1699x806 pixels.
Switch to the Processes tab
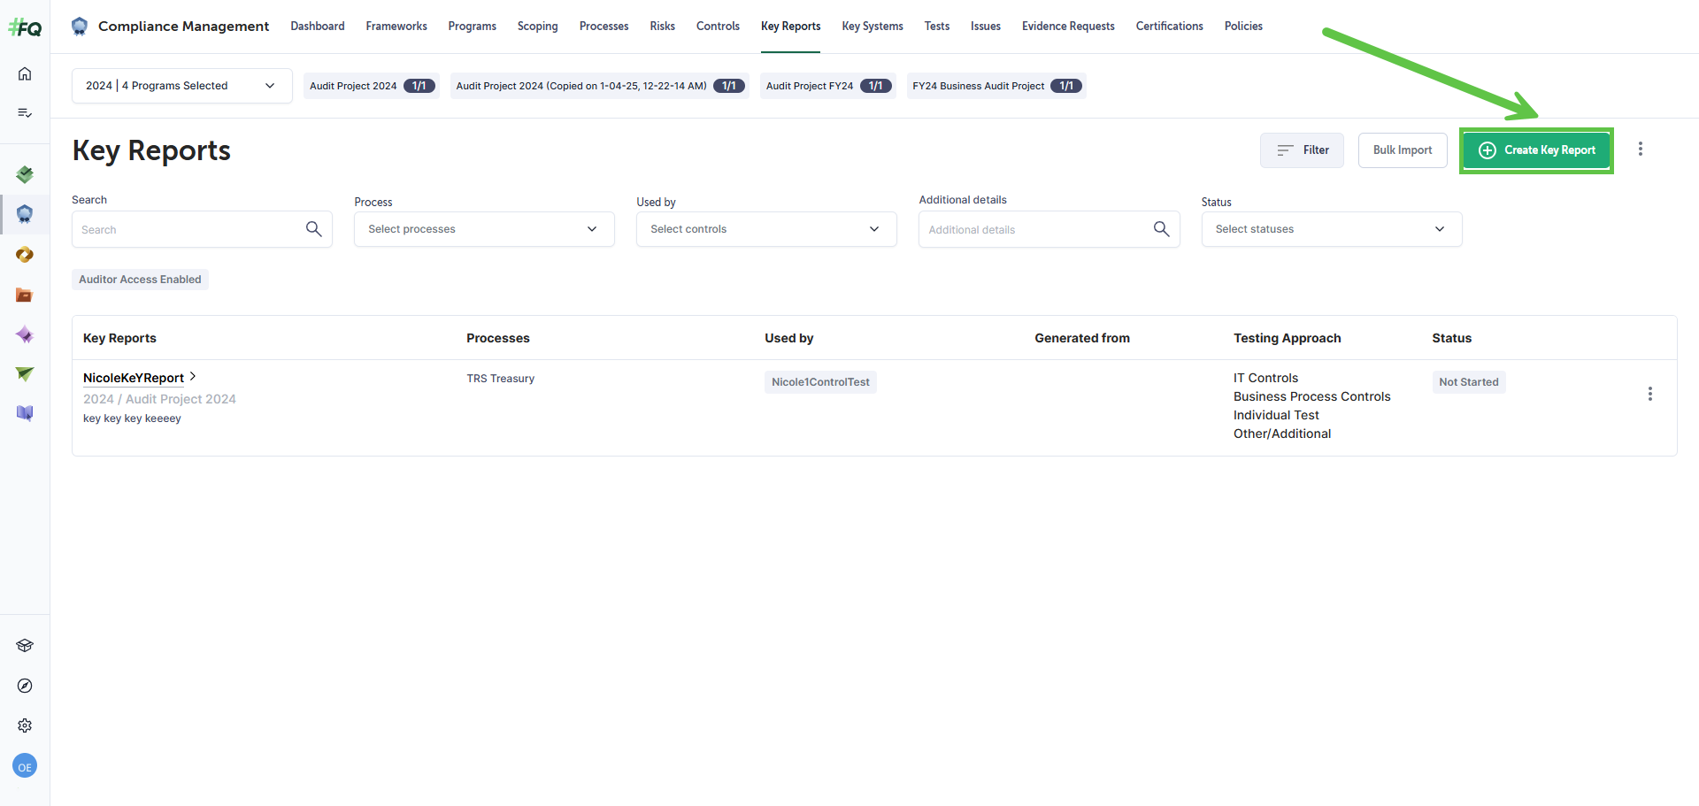pyautogui.click(x=604, y=27)
